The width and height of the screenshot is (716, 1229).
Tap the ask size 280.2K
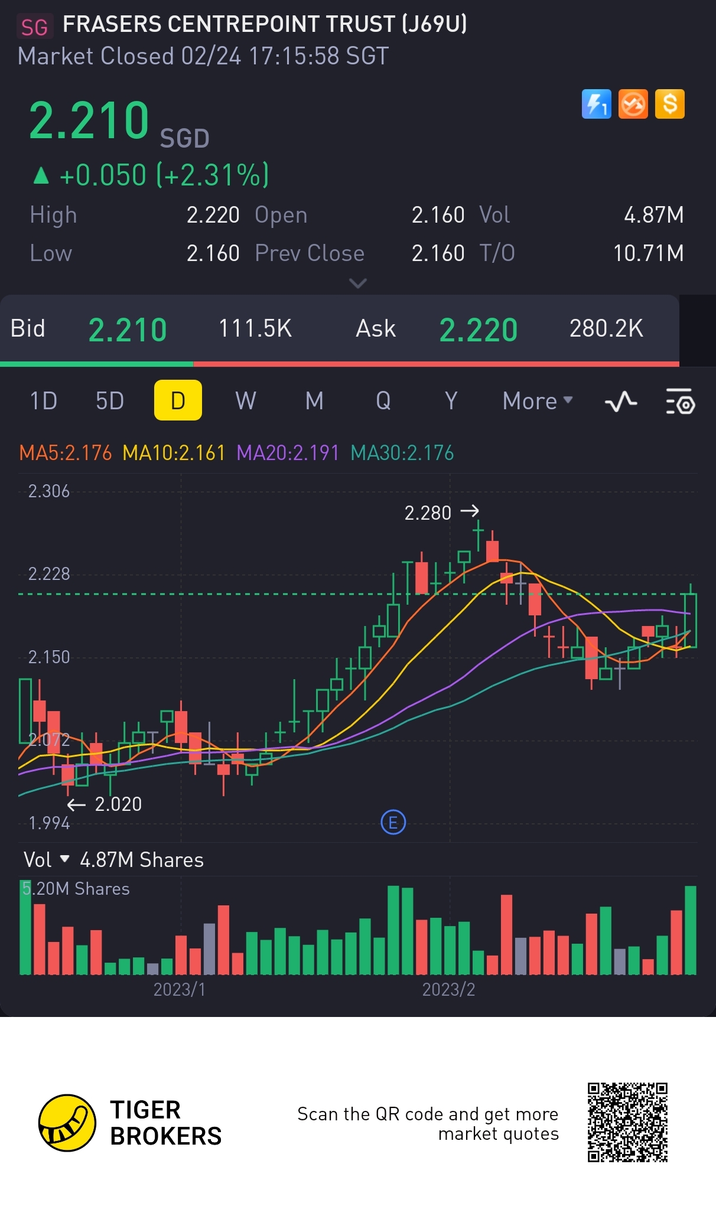point(606,328)
